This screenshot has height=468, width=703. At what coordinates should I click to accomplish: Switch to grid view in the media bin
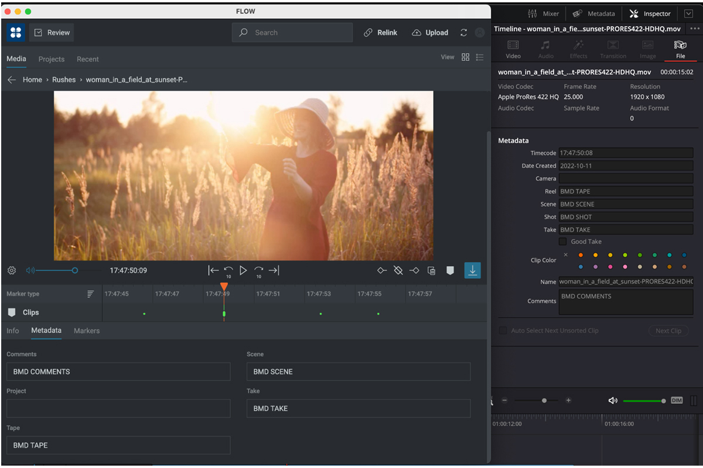click(x=466, y=57)
